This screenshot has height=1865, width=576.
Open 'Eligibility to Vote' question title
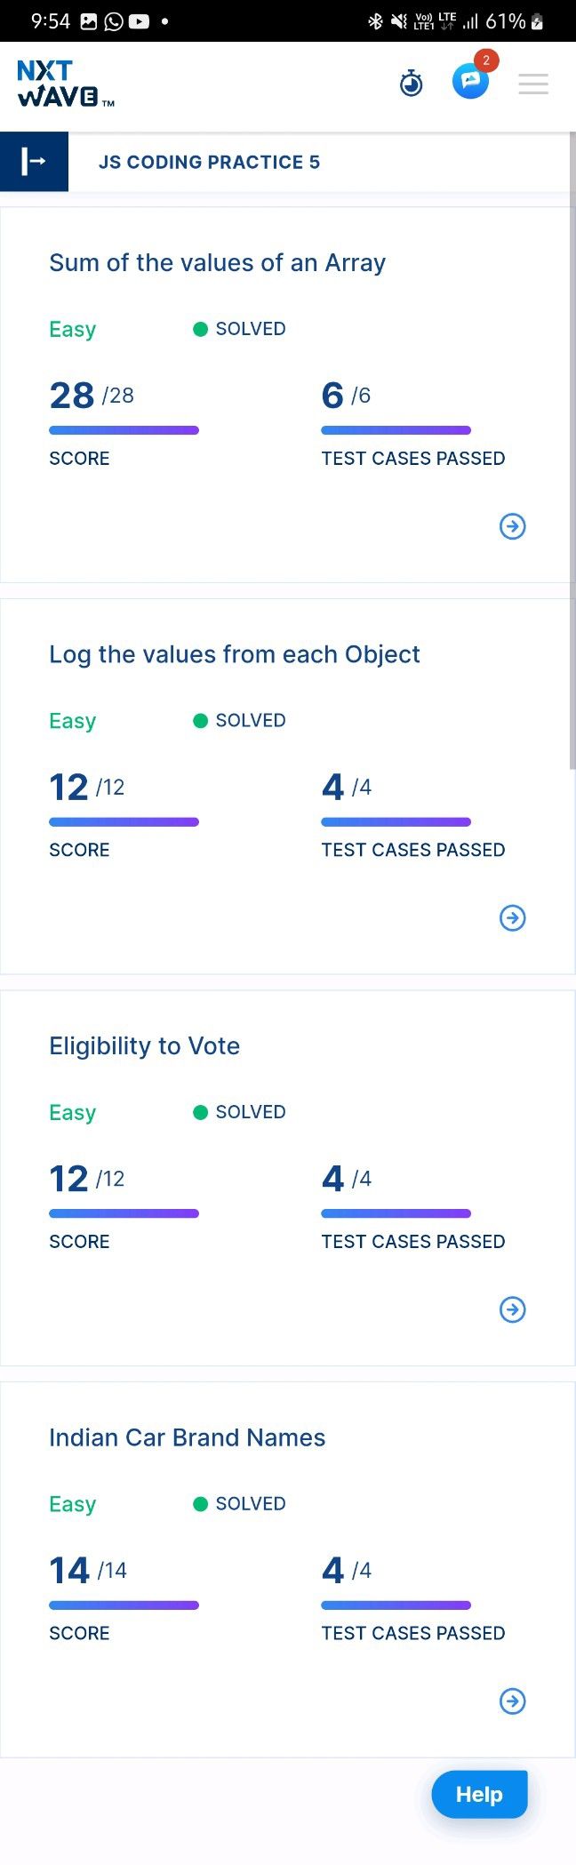(x=144, y=1046)
